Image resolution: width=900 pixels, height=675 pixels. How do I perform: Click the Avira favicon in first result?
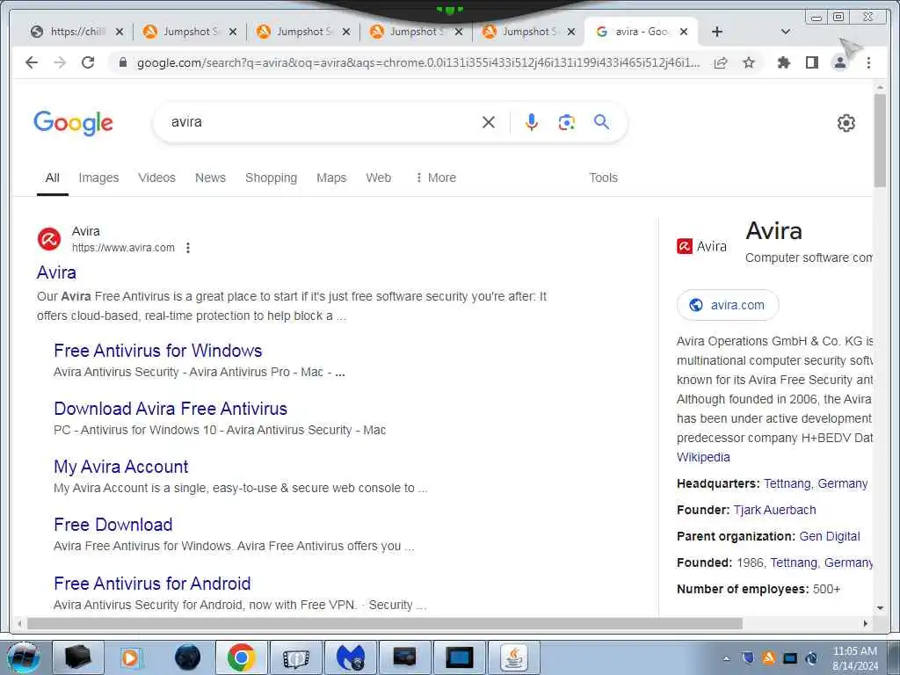(49, 239)
